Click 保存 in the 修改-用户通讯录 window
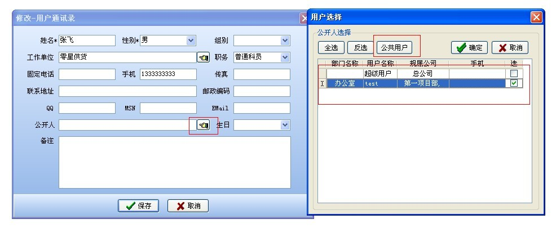The height and width of the screenshot is (228, 556). (x=138, y=205)
